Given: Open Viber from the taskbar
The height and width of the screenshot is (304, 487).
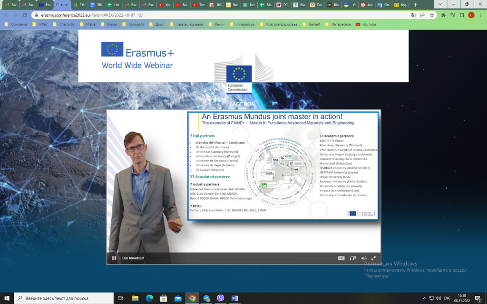Looking at the screenshot, I should (x=221, y=298).
